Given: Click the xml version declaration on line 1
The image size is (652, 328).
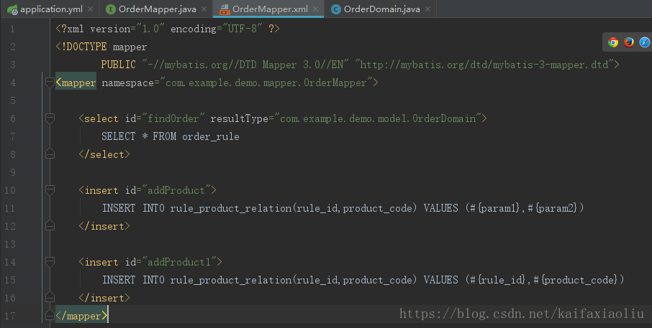Looking at the screenshot, I should point(168,29).
